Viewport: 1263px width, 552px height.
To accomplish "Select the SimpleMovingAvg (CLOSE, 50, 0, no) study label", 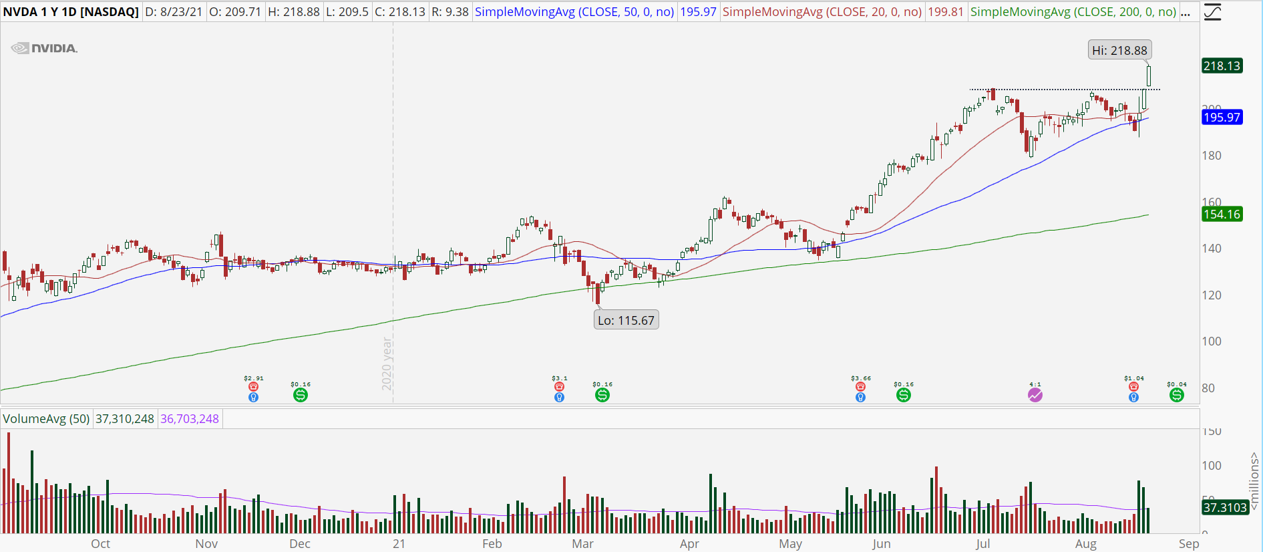I will coord(574,12).
